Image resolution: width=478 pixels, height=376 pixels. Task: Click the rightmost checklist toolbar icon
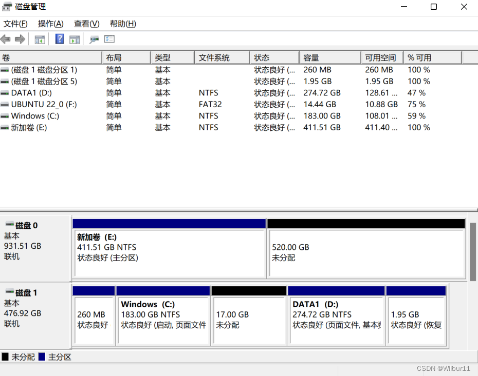(109, 39)
